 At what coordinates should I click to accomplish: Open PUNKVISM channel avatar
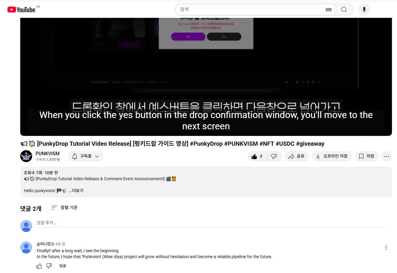coord(26,156)
